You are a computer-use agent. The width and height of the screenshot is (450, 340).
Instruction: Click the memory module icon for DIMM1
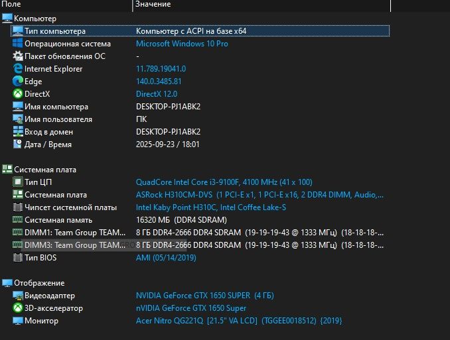click(x=17, y=232)
